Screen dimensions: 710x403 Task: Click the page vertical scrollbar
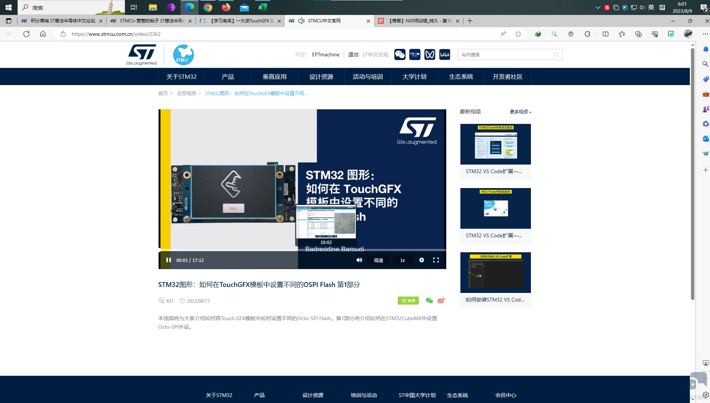[692, 174]
